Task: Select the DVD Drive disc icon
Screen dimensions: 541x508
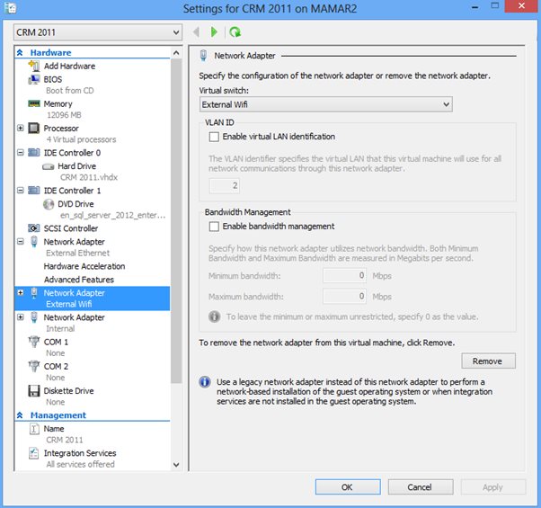Action: coord(49,204)
